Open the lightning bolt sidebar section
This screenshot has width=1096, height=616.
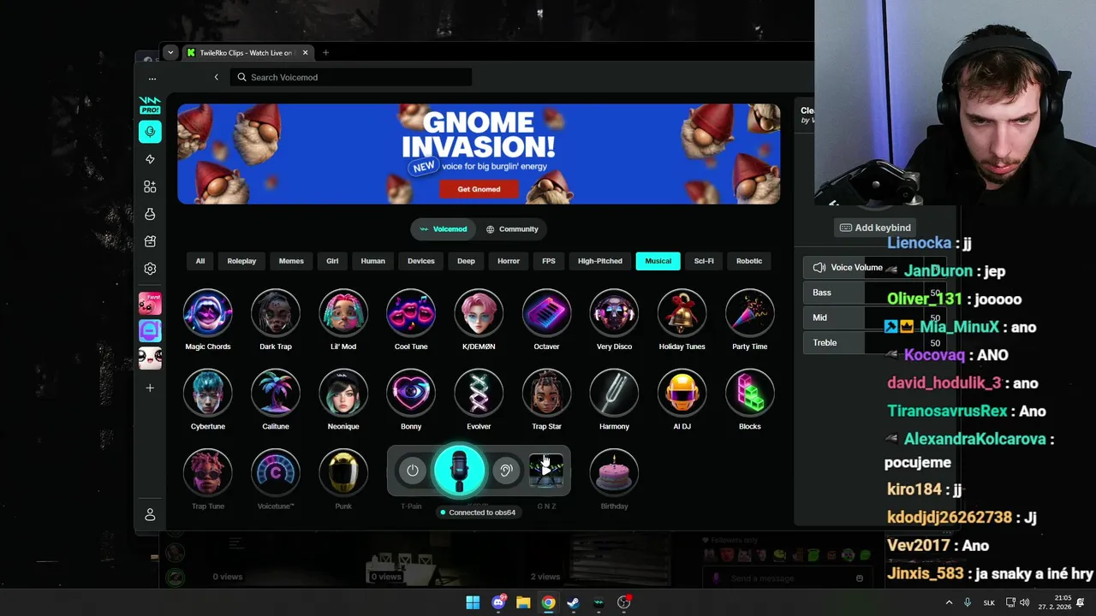pyautogui.click(x=150, y=159)
